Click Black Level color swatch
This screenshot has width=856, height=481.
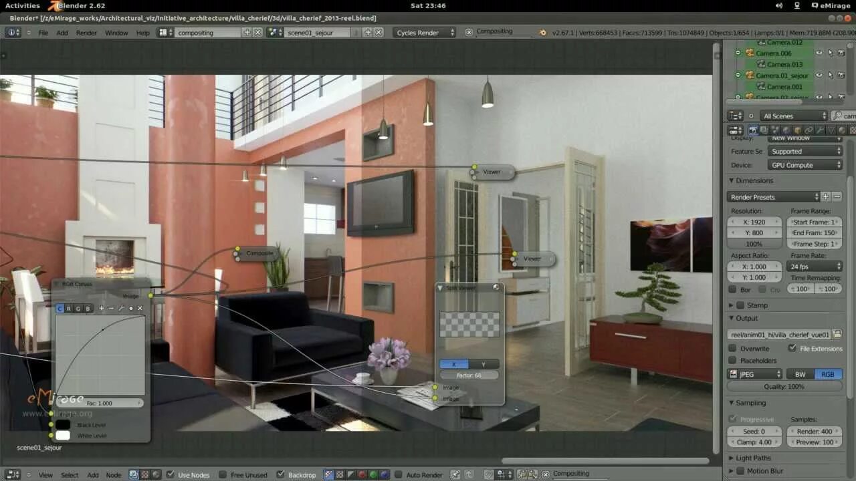coord(63,424)
